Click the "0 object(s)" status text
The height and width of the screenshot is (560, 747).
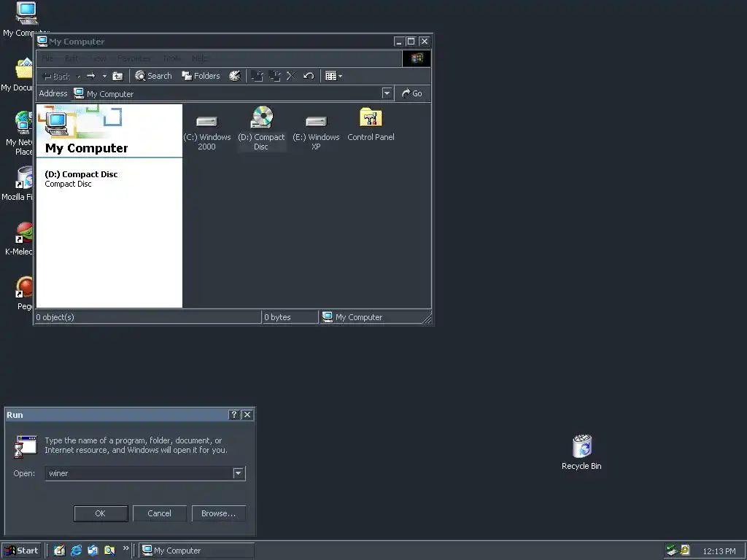pyautogui.click(x=55, y=317)
